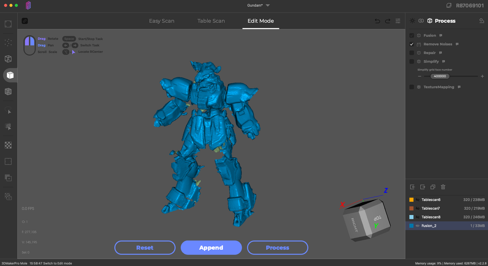Click the R87069101 device serial label
Screen dimensions: 488x266
[470, 6]
